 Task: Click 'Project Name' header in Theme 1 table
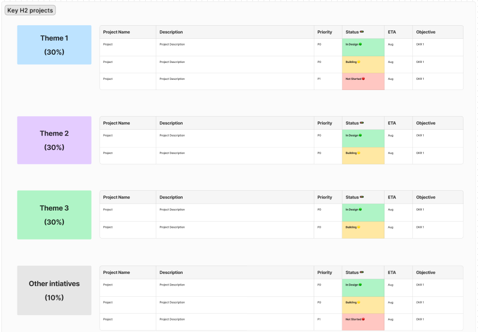(116, 32)
